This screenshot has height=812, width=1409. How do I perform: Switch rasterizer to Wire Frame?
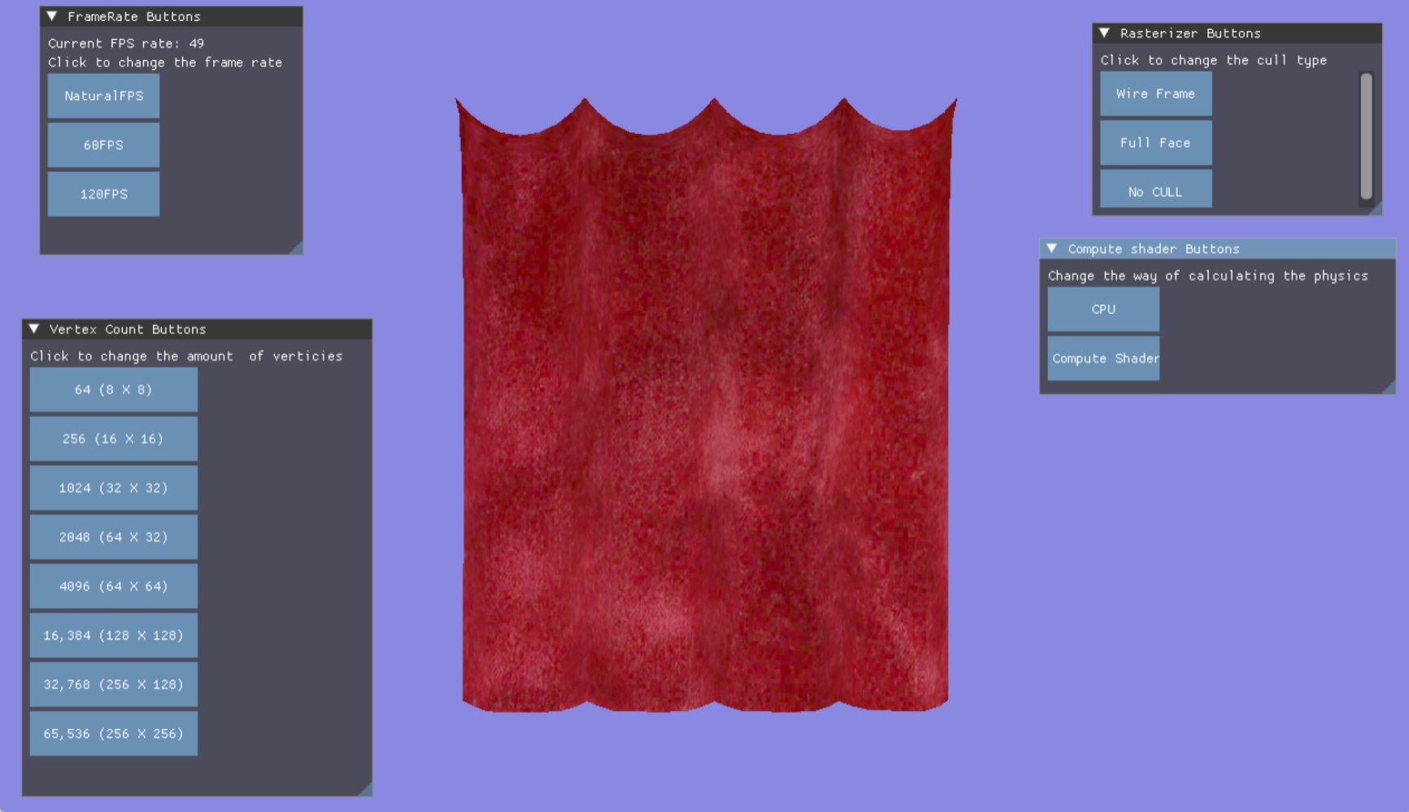[x=1155, y=93]
